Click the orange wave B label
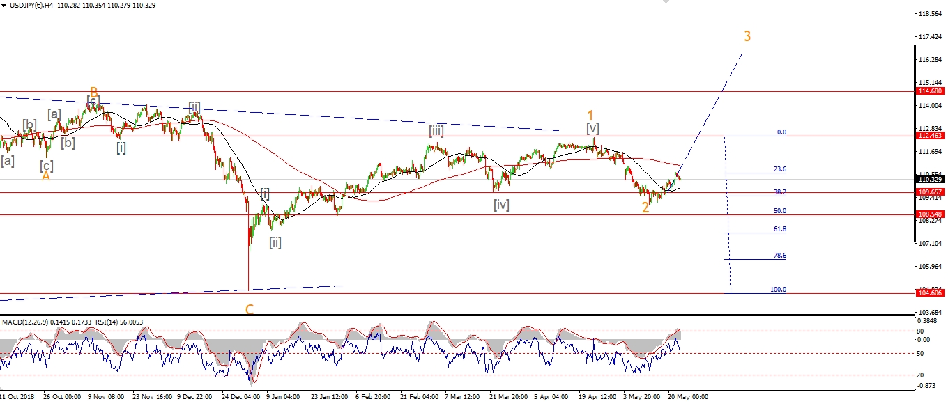This screenshot has height=406, width=948. pos(93,92)
